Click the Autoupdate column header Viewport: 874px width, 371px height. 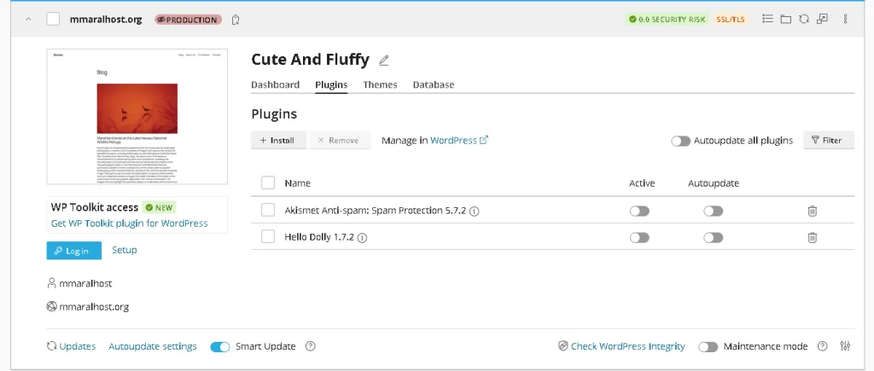(x=714, y=183)
